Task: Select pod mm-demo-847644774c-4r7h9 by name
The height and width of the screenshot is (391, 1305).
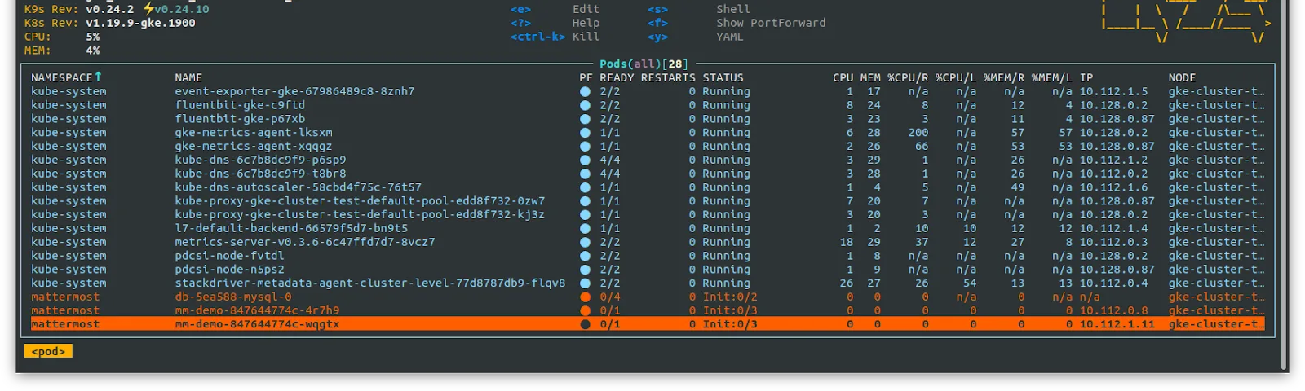Action: [257, 311]
